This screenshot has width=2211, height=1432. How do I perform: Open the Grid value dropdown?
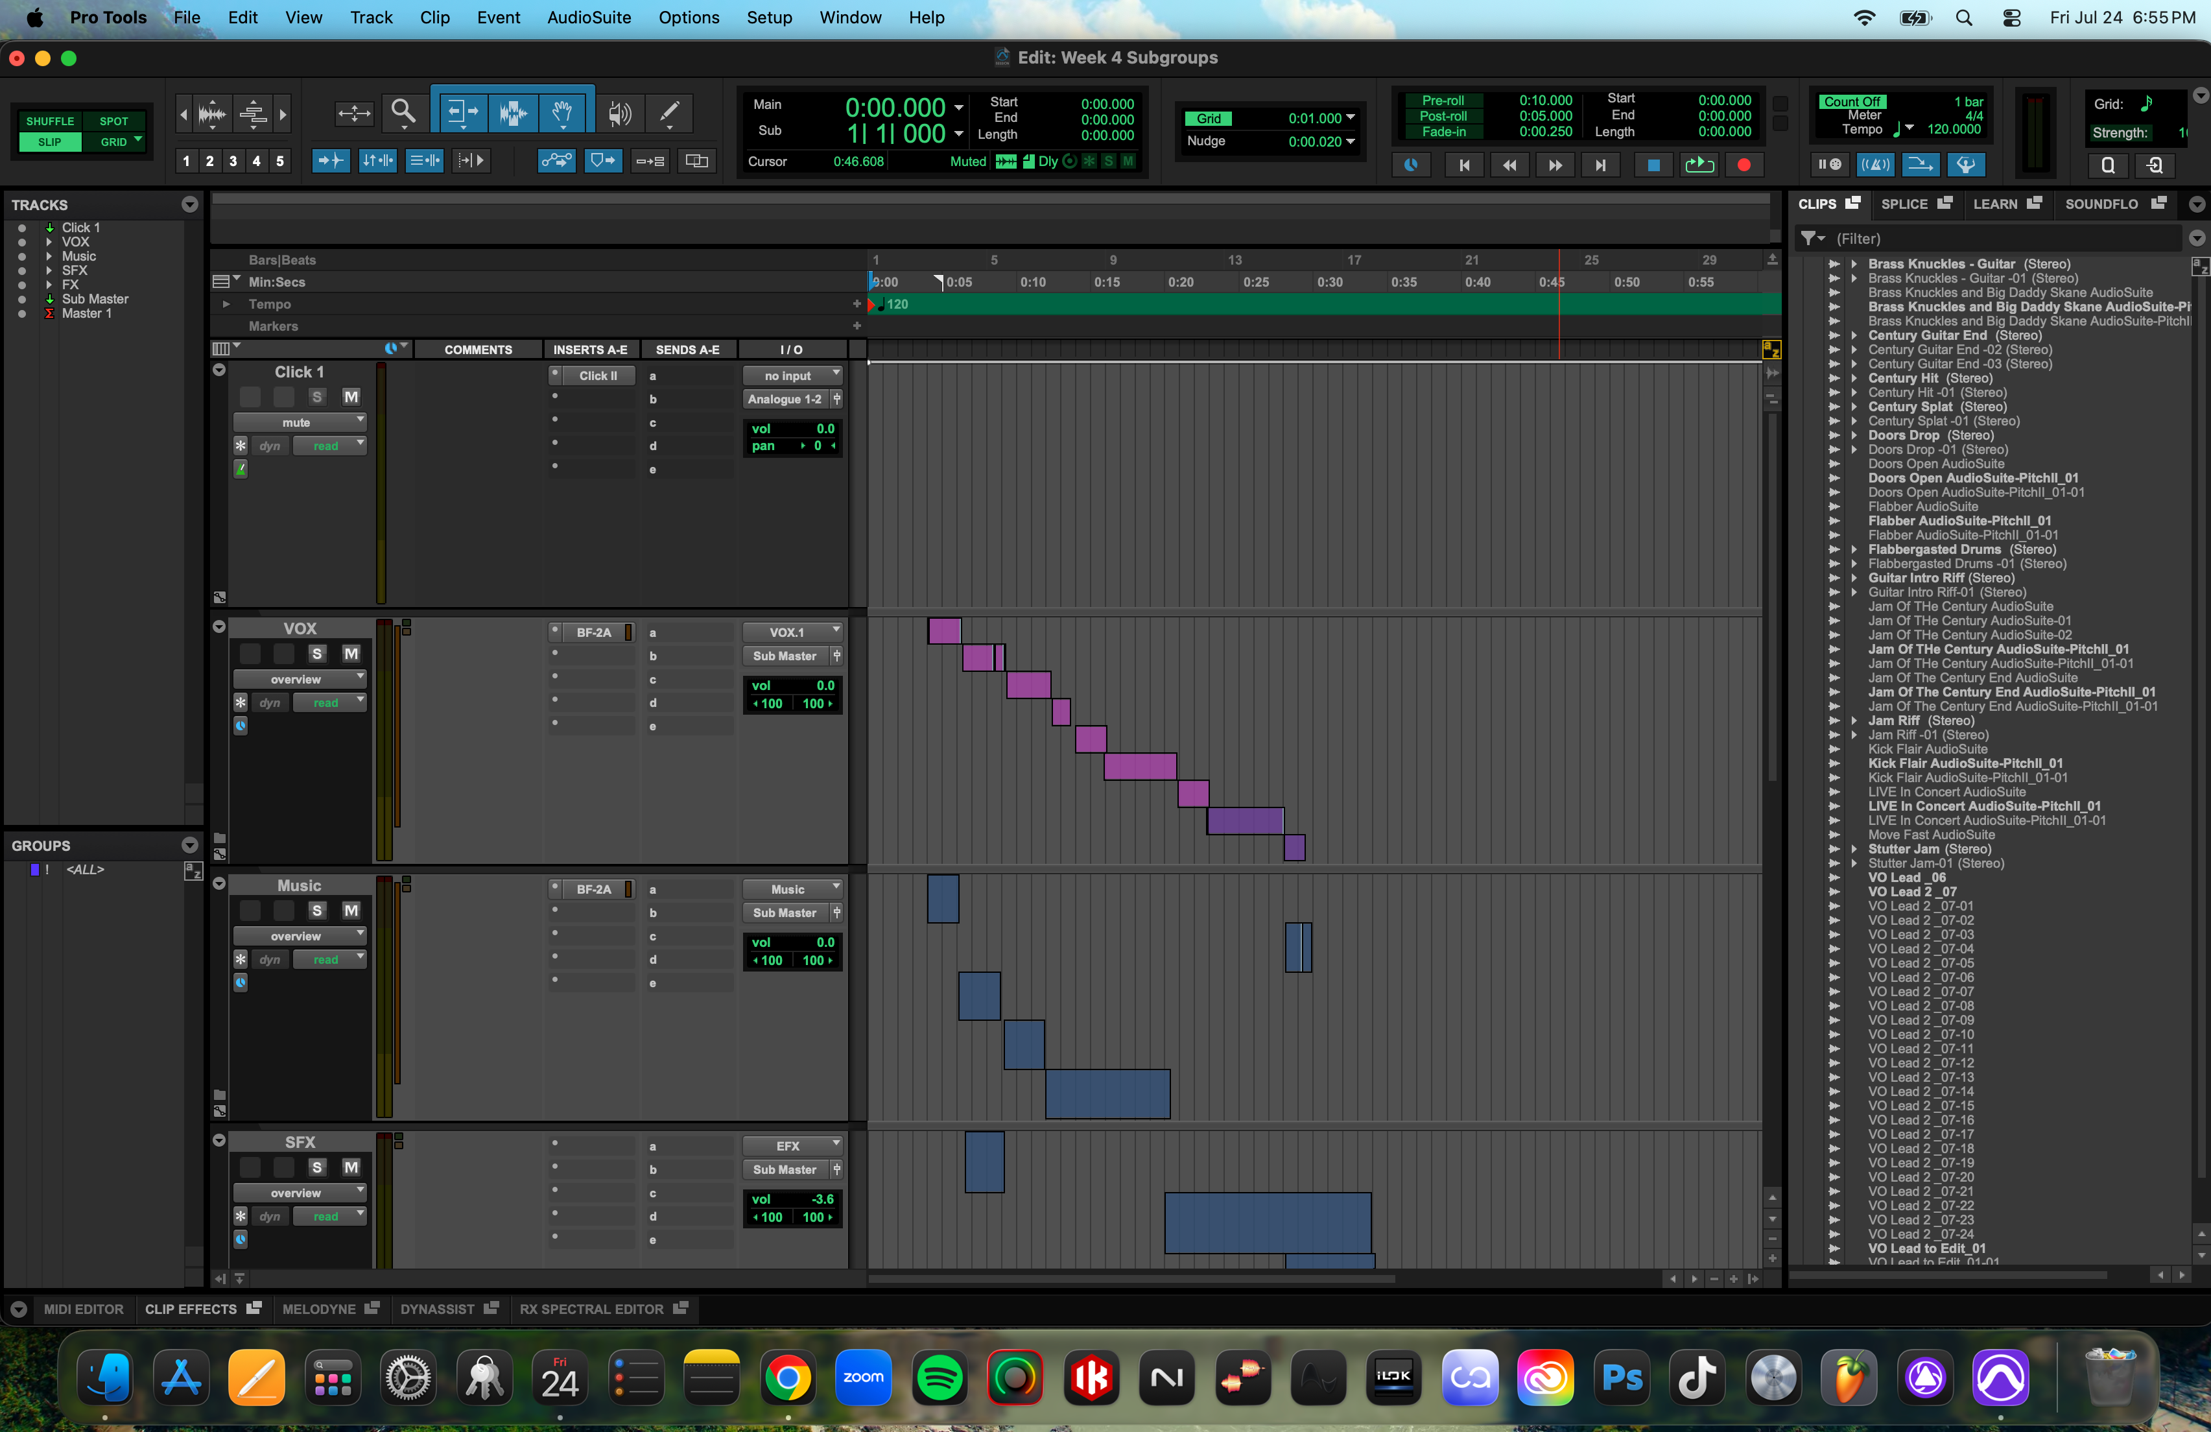tap(1350, 118)
